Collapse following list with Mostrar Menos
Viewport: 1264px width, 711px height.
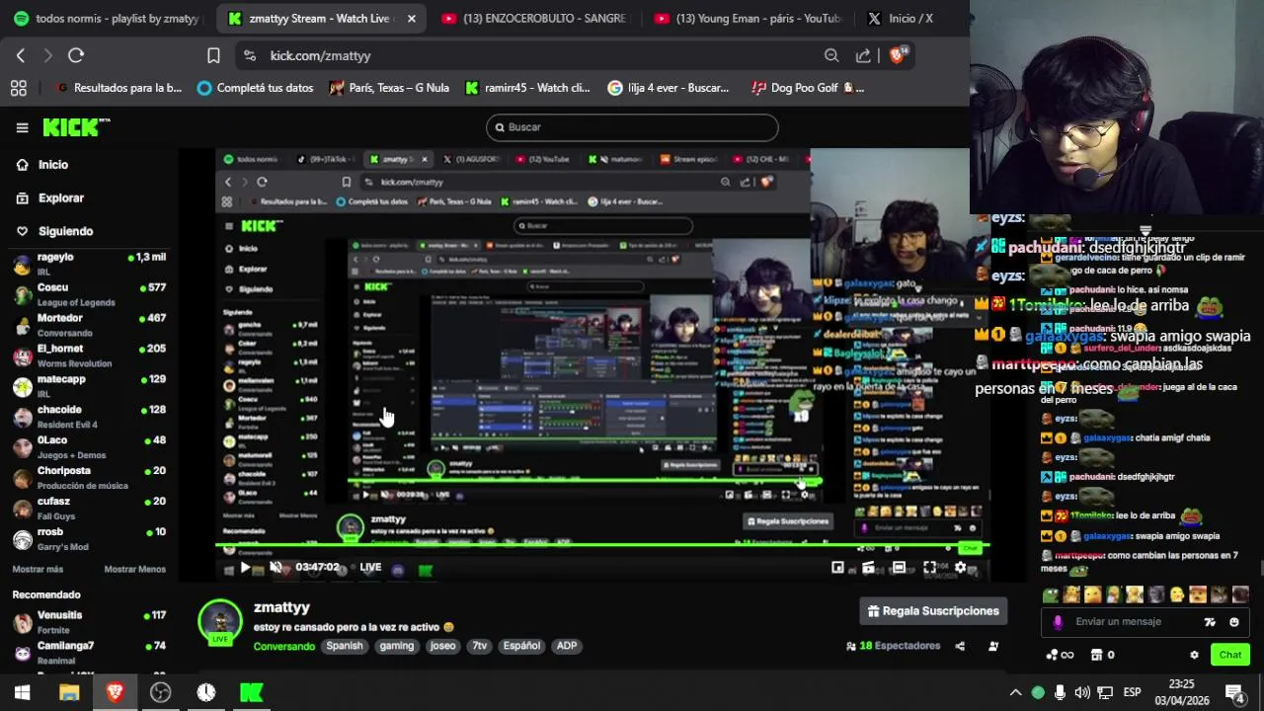(135, 570)
